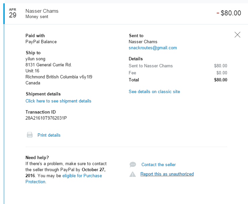Click the -$80.00 amount in the header

(x=229, y=13)
